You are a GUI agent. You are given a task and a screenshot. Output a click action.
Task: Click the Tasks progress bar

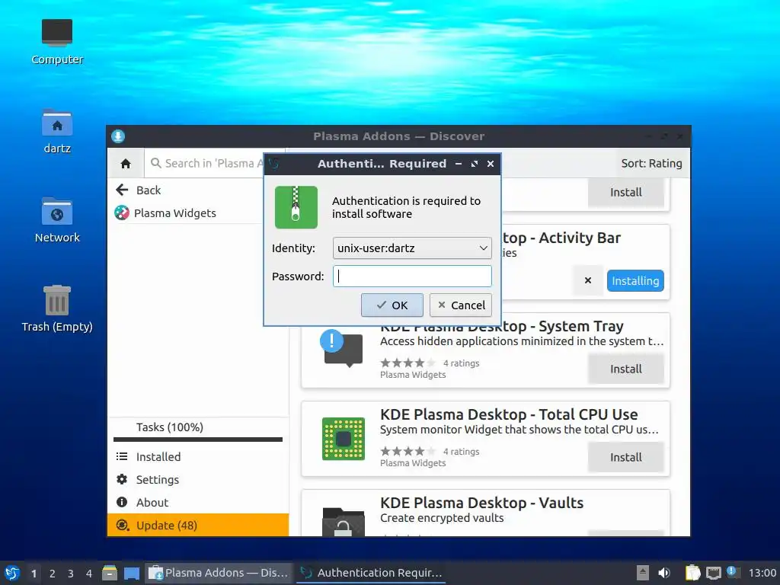coord(198,440)
